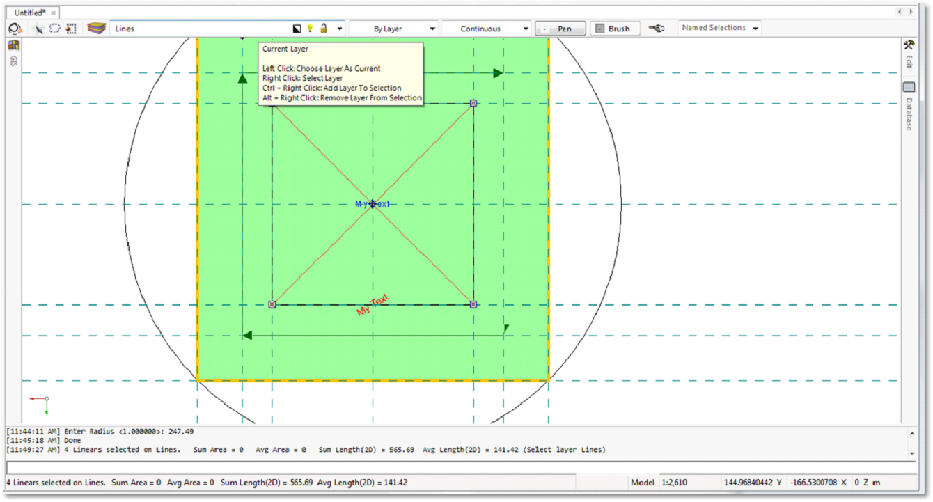Click the axis orientation indicator
Image resolution: width=933 pixels, height=502 pixels.
tap(40, 405)
